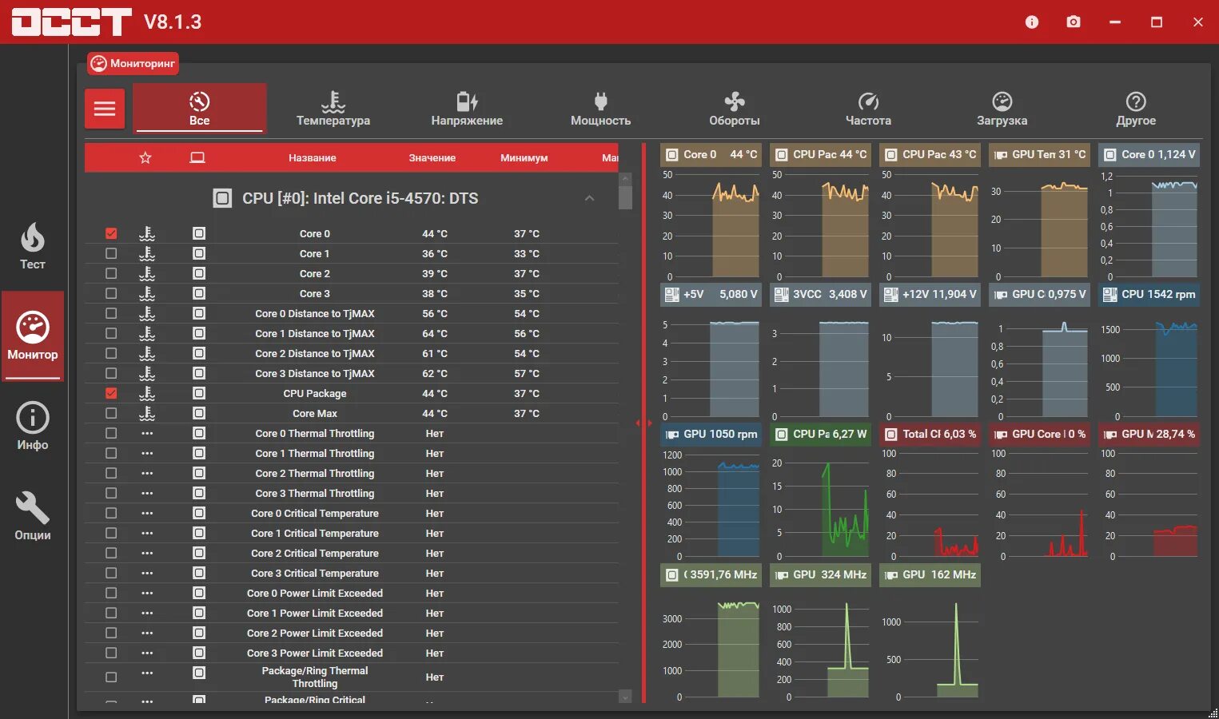The image size is (1219, 719).
Task: Click graph toggle icon in CPU Package row
Action: (199, 393)
